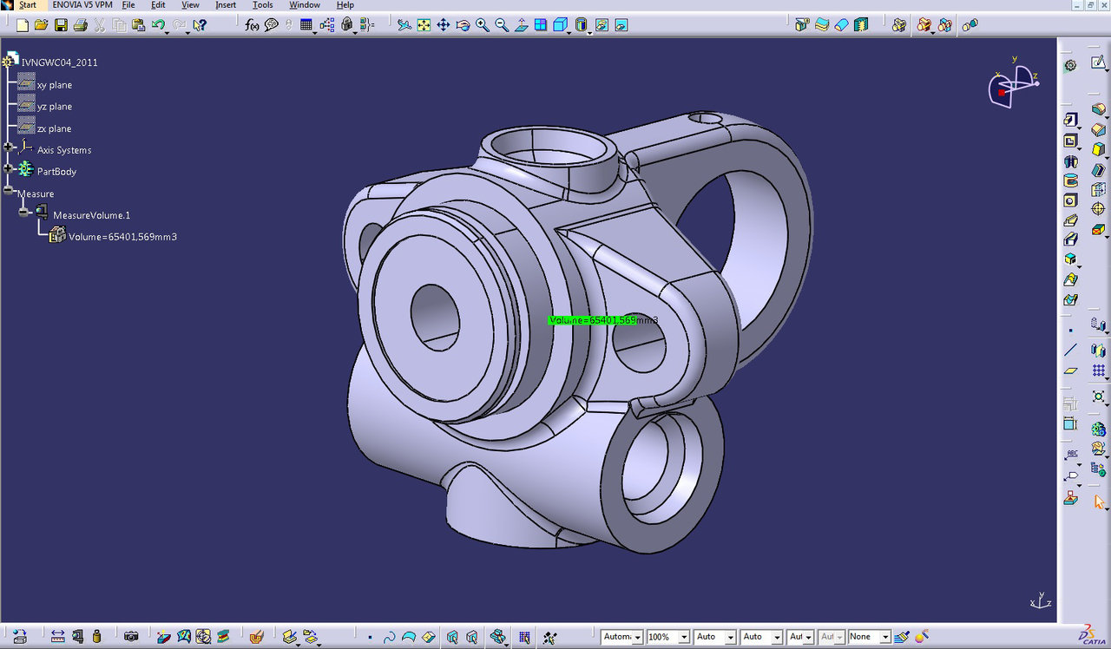The image size is (1111, 649).
Task: Start the Sketcher tool
Action: [x=1099, y=62]
